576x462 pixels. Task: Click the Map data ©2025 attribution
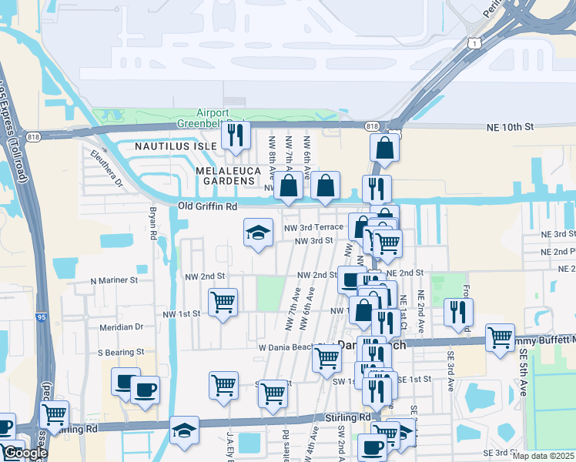coord(544,456)
